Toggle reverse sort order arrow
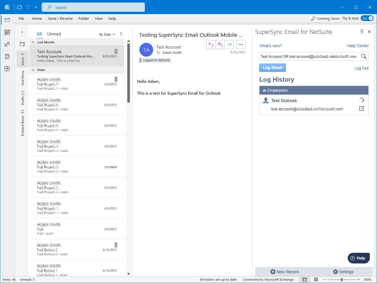The height and width of the screenshot is (283, 377). coord(121,34)
